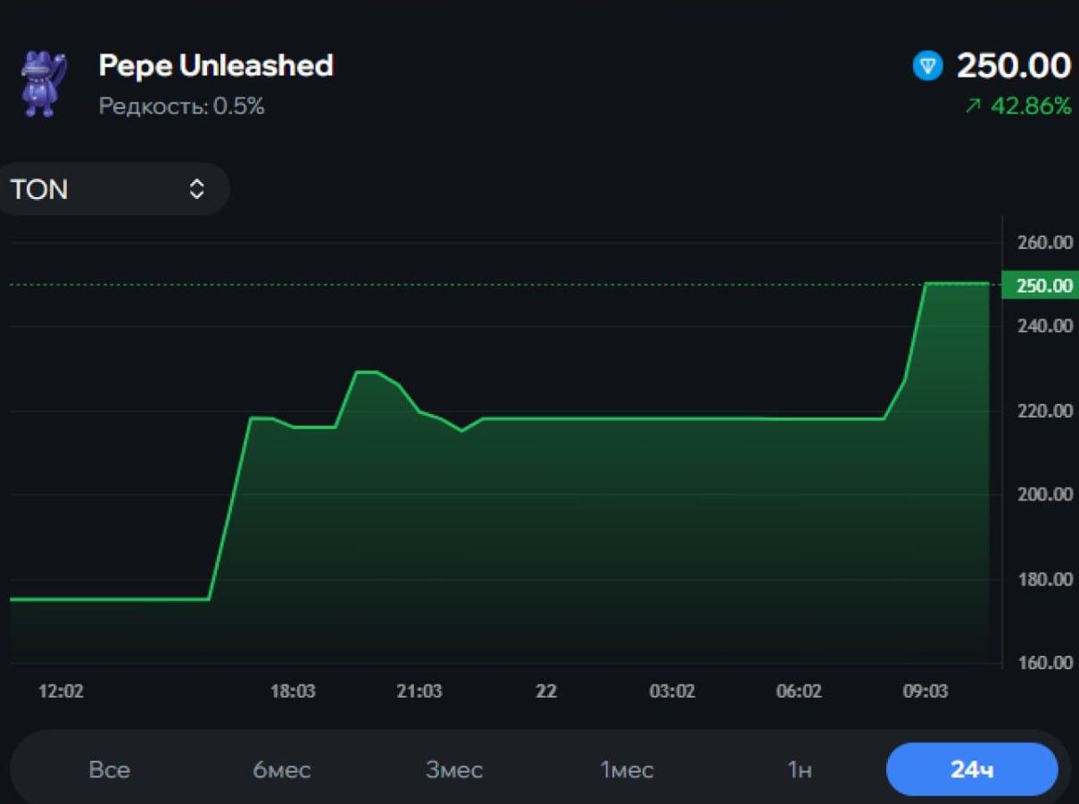
Task: Click the Pepe Unleashed frog avatar
Action: click(42, 84)
